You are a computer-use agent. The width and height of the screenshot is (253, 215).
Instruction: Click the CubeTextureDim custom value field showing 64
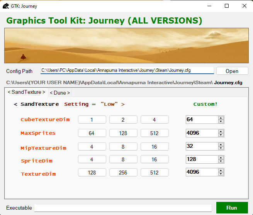202,120
